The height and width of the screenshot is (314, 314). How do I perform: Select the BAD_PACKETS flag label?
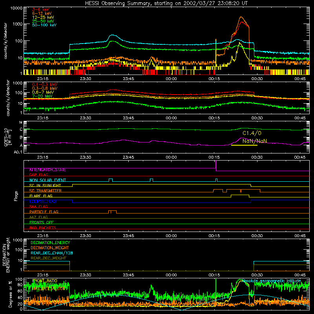click(43, 228)
